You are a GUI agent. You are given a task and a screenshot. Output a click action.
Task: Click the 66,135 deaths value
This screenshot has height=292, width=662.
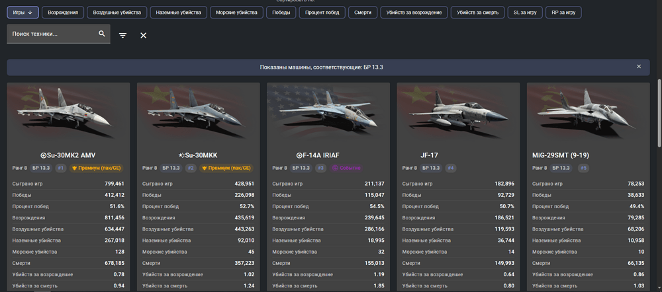click(x=636, y=264)
